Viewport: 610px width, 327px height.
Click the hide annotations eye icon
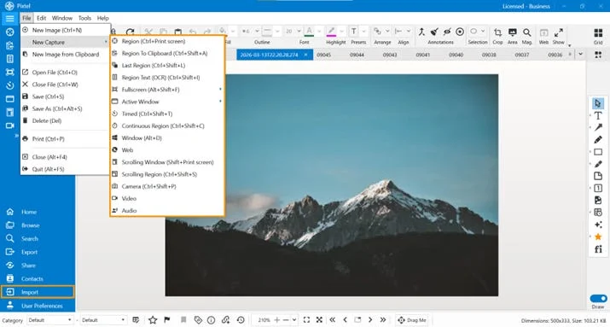447,32
